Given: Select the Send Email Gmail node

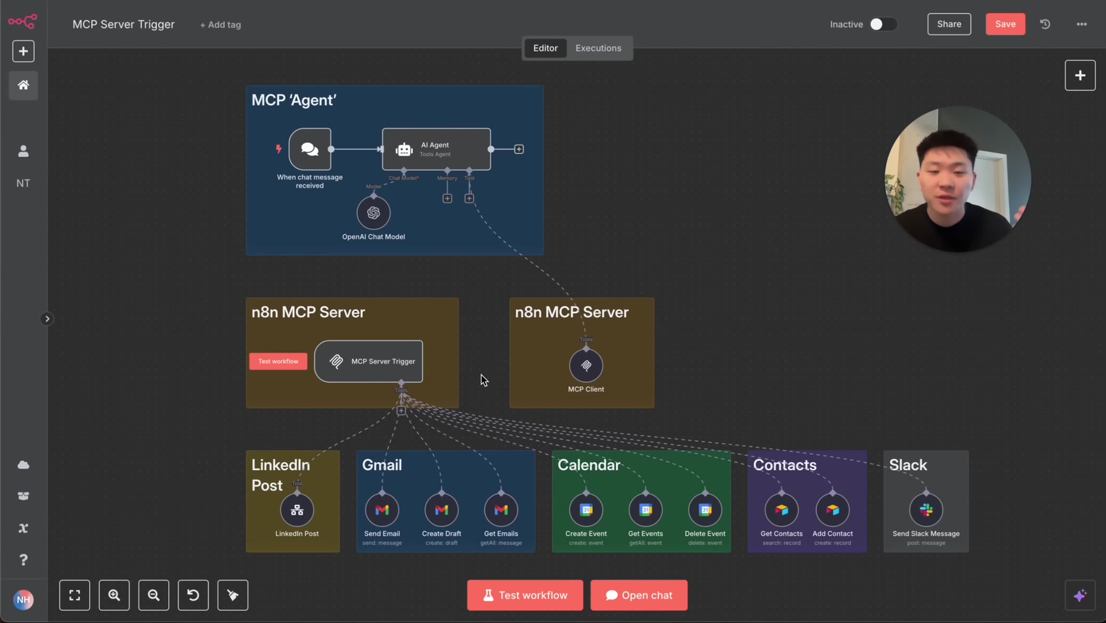Looking at the screenshot, I should tap(382, 510).
